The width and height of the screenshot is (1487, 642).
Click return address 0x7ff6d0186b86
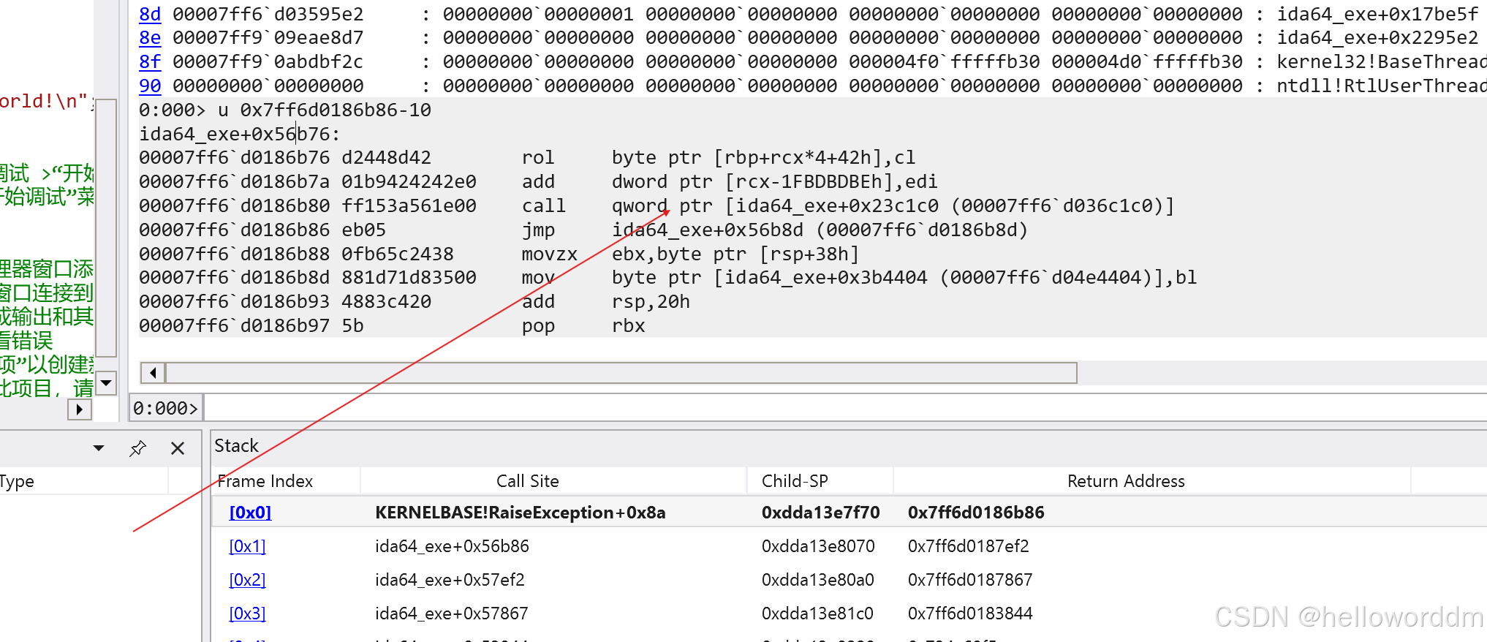tap(976, 513)
